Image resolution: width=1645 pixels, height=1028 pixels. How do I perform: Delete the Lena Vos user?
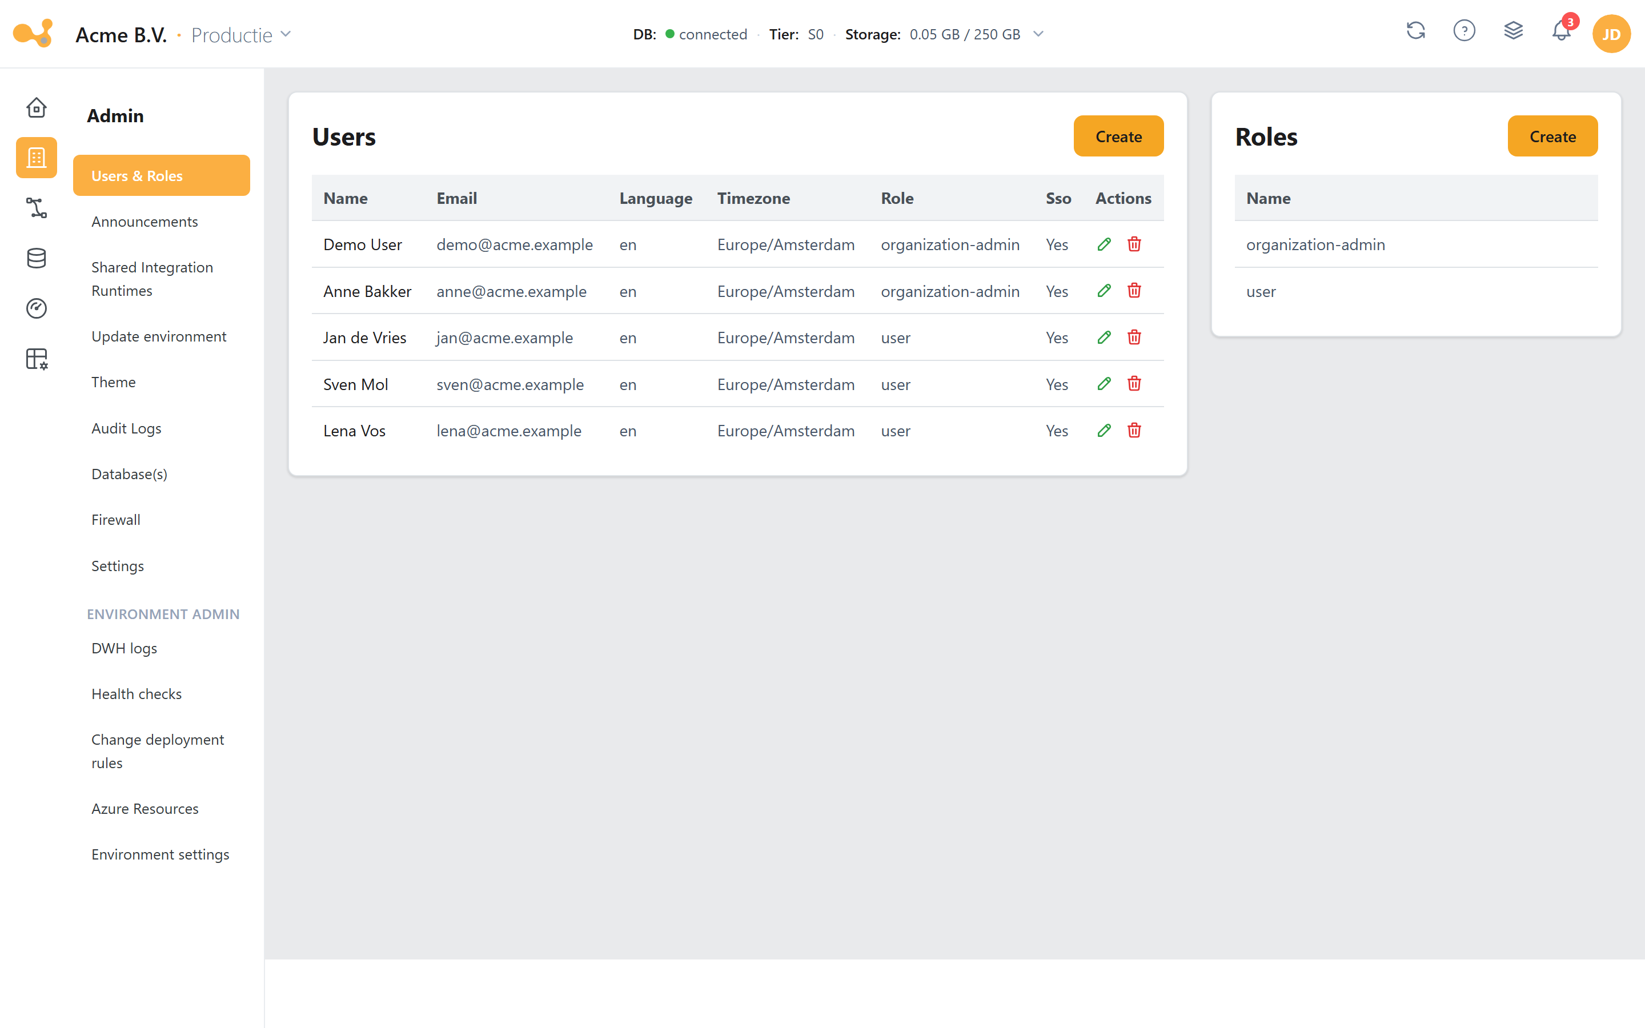(x=1134, y=431)
